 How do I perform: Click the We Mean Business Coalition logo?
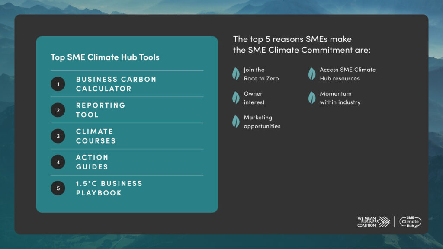click(373, 222)
